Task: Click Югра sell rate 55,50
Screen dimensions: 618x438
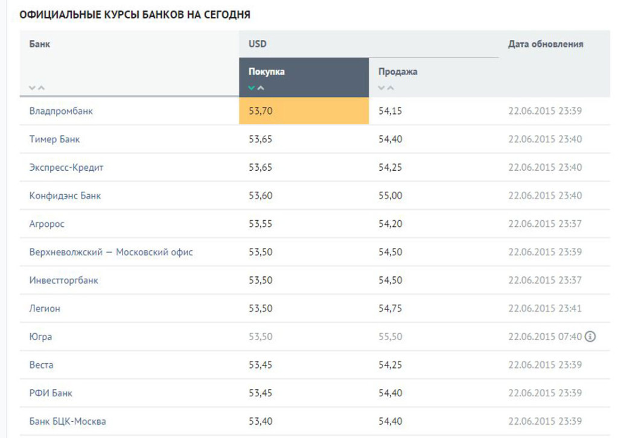Action: tap(390, 337)
